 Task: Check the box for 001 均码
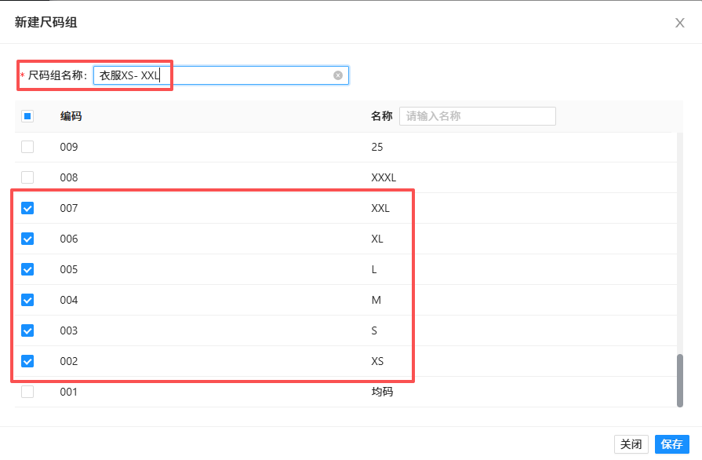click(27, 392)
